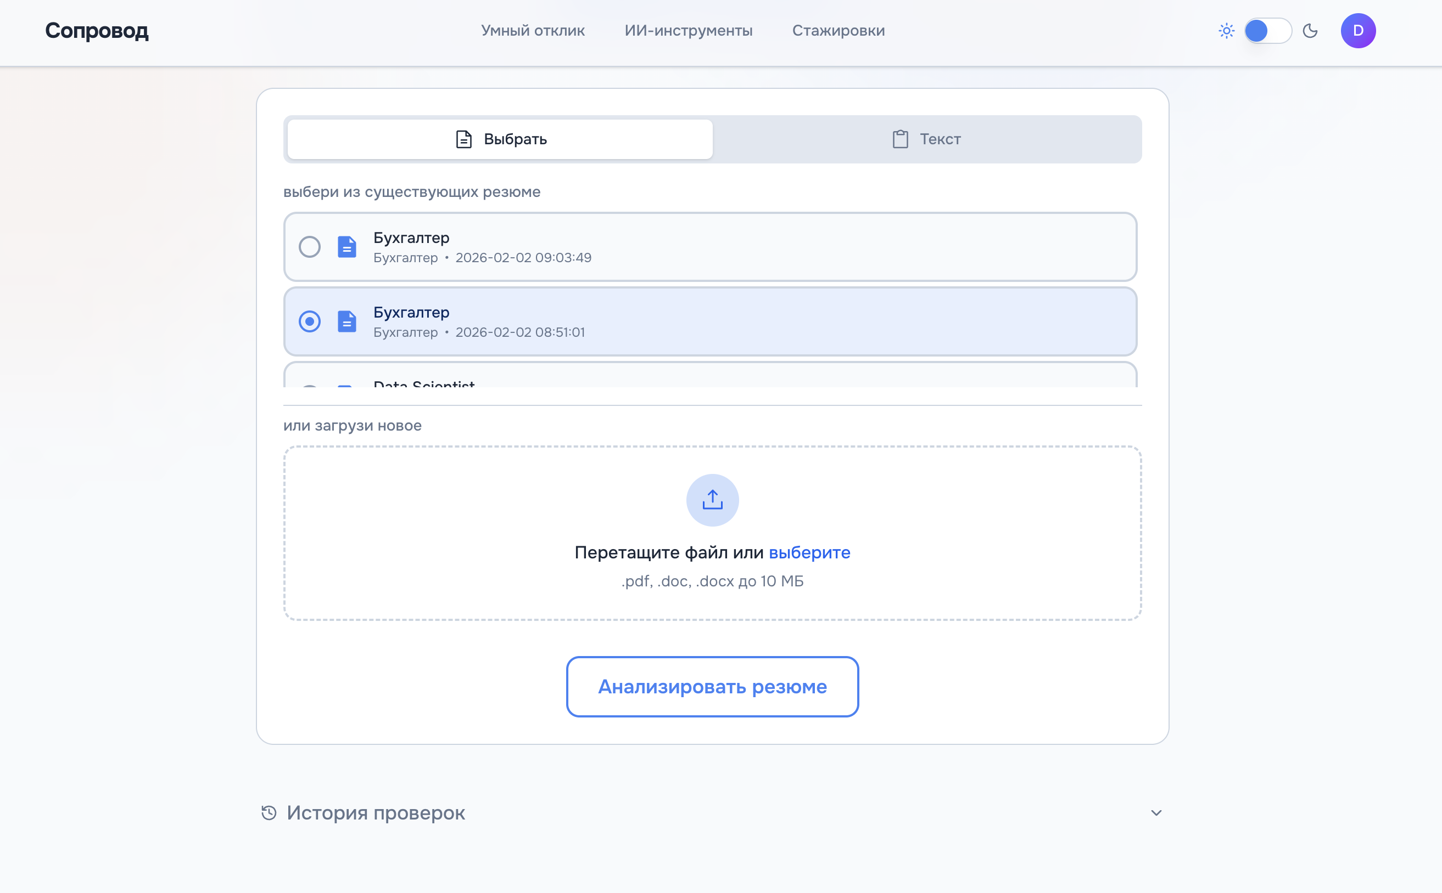The width and height of the screenshot is (1442, 893).
Task: Click the clipboard icon on the Текст tab
Action: tap(899, 139)
